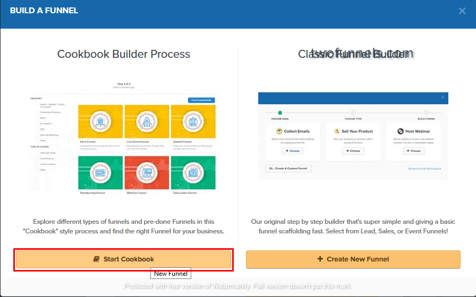Select the description starting with "Explore different types of funnels"

(x=124, y=226)
